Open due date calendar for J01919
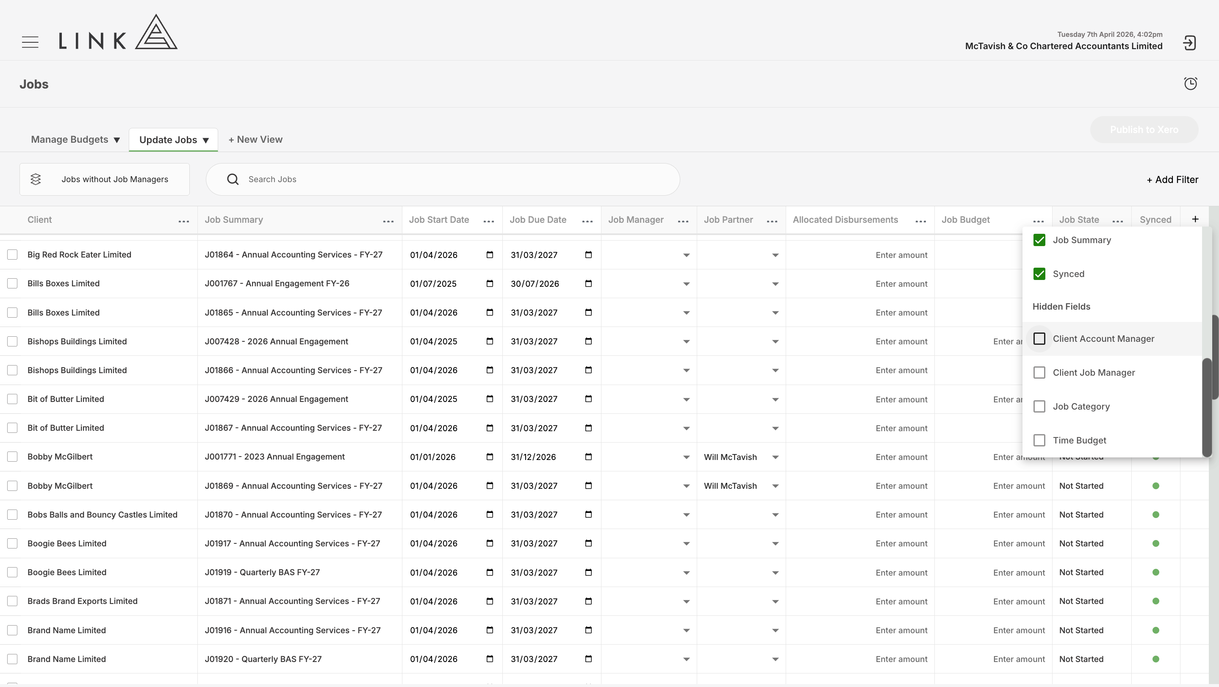The image size is (1219, 687). [589, 572]
